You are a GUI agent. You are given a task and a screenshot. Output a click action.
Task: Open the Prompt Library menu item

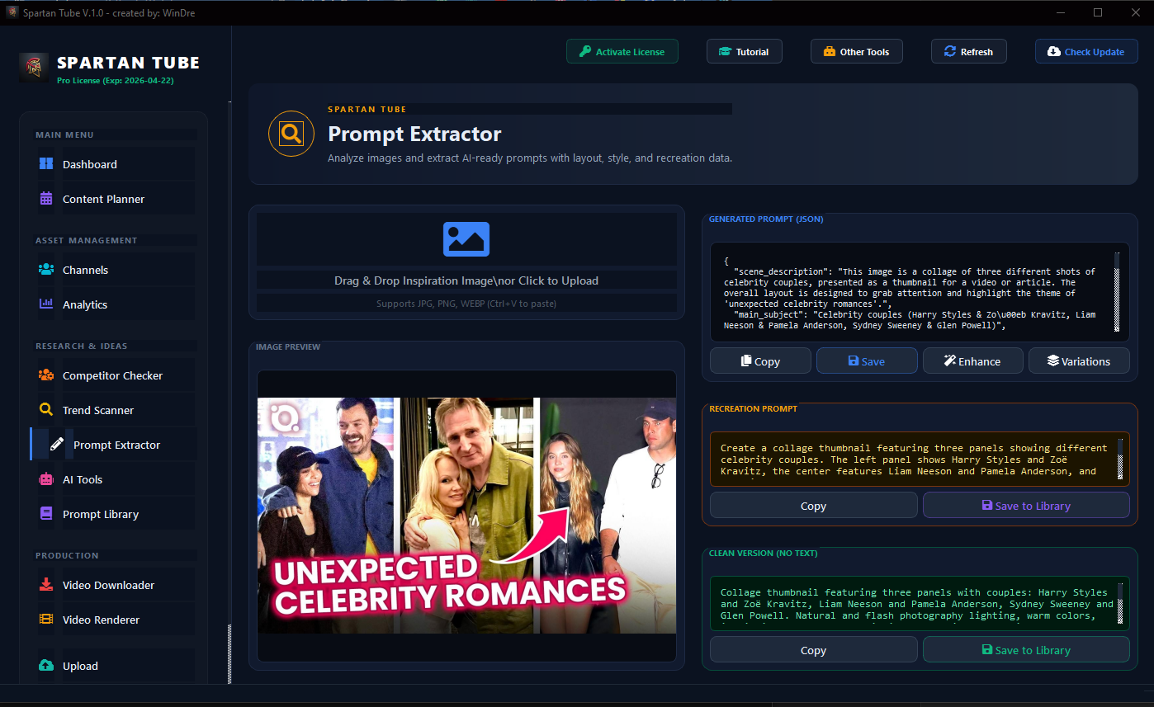pyautogui.click(x=101, y=514)
